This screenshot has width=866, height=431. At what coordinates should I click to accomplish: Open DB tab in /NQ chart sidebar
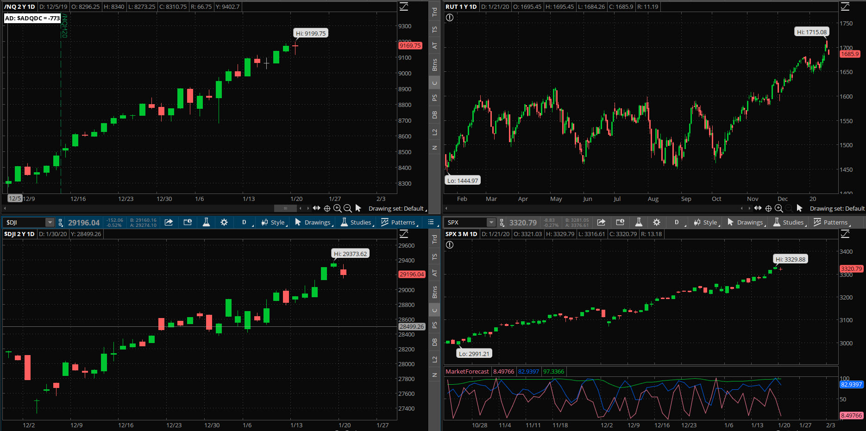434,115
